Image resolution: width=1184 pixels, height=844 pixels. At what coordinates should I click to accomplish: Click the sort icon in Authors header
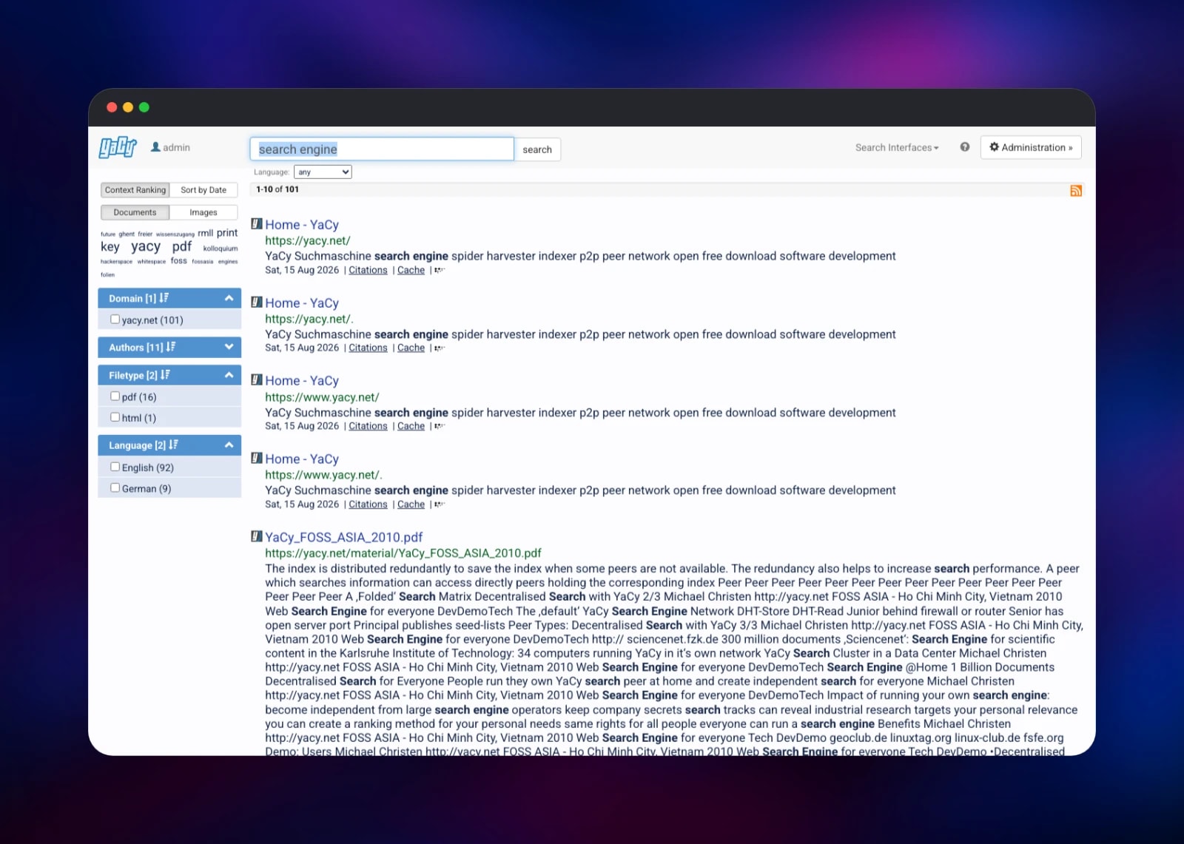(x=171, y=347)
